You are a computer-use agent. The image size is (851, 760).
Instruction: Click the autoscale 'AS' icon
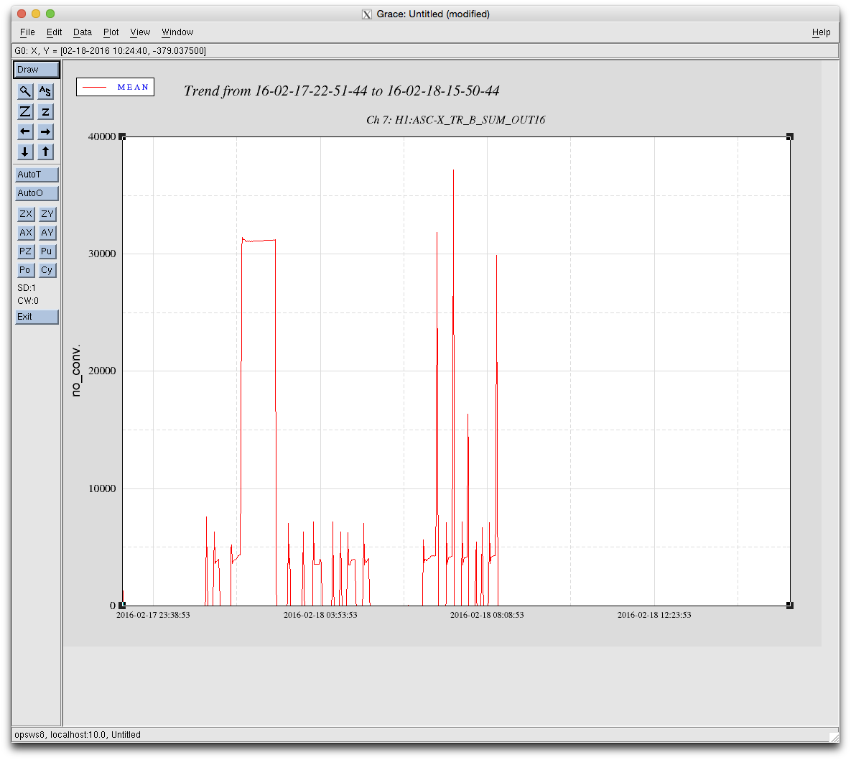coord(45,91)
